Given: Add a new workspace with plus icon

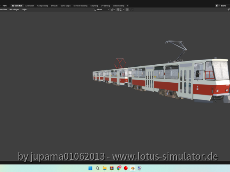Looking at the screenshot, I should click(x=127, y=6).
